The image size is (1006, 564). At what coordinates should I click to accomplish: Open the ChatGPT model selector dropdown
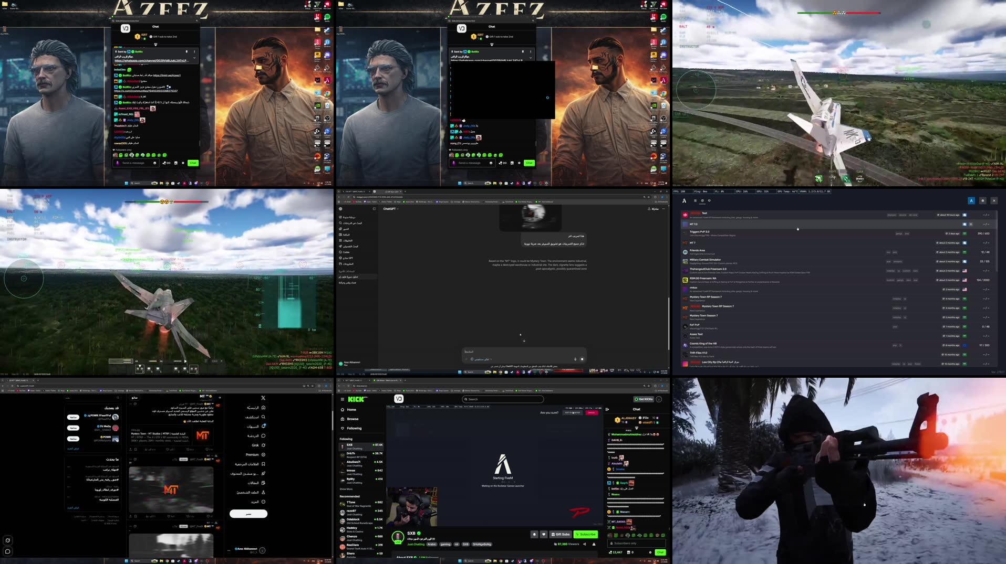click(391, 208)
